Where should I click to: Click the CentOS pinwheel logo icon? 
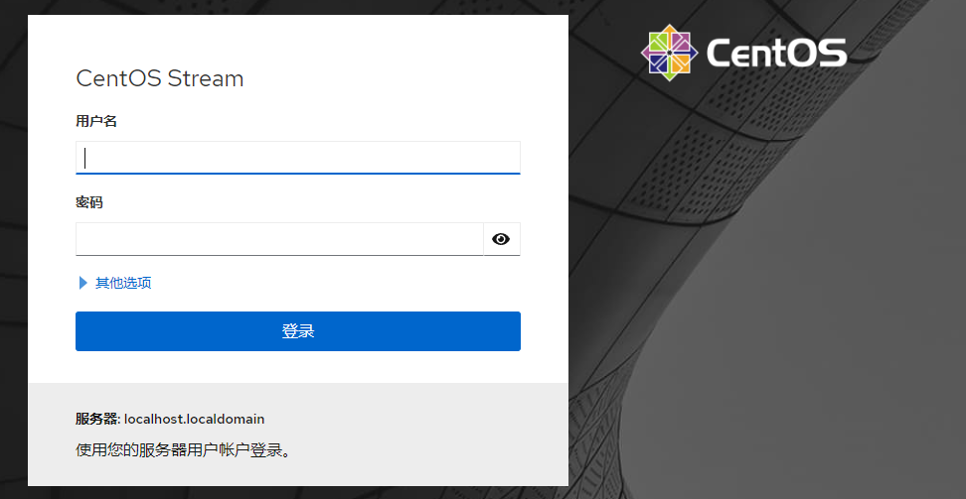[668, 52]
